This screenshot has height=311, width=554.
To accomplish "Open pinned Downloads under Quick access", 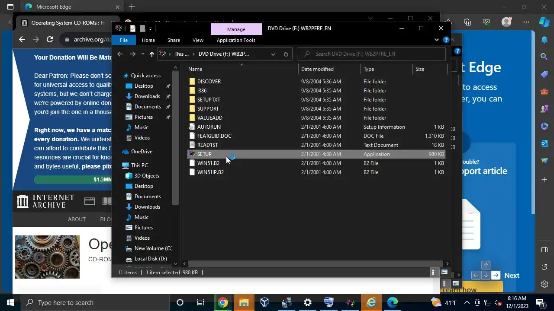I will pos(147,96).
